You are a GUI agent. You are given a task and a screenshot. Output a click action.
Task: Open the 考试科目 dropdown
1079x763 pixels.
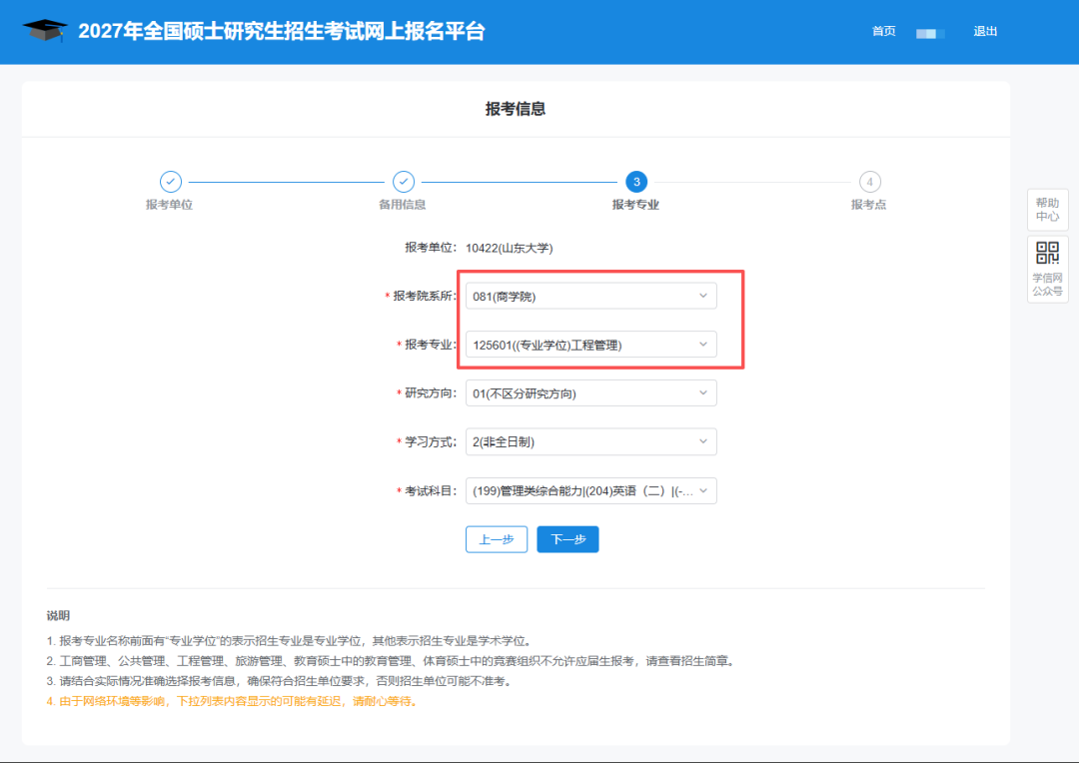[591, 490]
